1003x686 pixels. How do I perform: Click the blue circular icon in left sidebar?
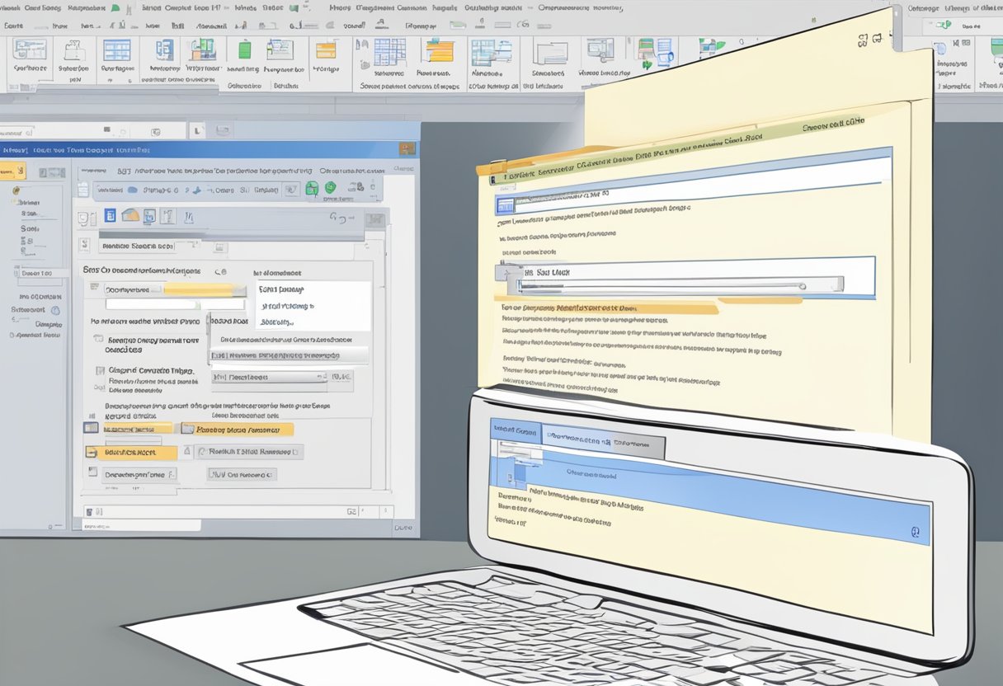[x=55, y=311]
